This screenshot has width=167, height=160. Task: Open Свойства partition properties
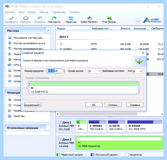click(x=19, y=116)
